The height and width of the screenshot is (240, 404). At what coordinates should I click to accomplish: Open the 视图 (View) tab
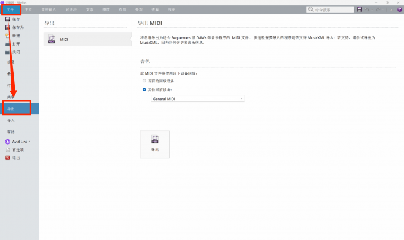172,9
